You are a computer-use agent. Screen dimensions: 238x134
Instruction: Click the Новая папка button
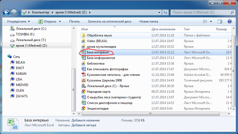tap(149, 21)
